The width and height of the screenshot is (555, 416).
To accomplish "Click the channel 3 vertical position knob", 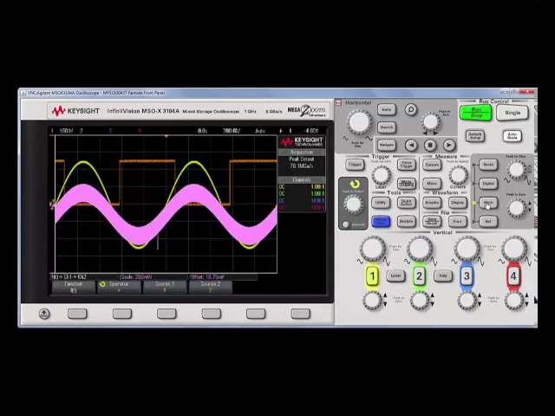I will [467, 301].
